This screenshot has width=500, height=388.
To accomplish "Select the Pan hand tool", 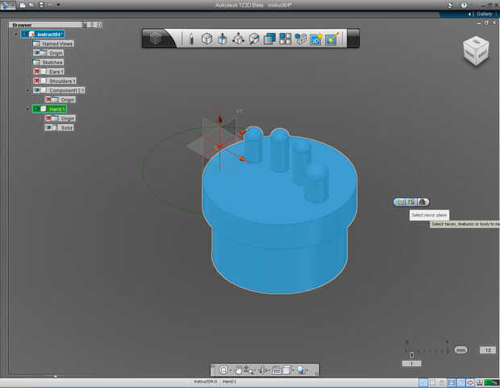I will [x=238, y=369].
